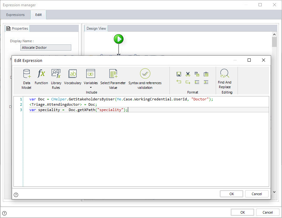Click code line 3 'var speciality'
This screenshot has width=282, height=218.
point(78,110)
